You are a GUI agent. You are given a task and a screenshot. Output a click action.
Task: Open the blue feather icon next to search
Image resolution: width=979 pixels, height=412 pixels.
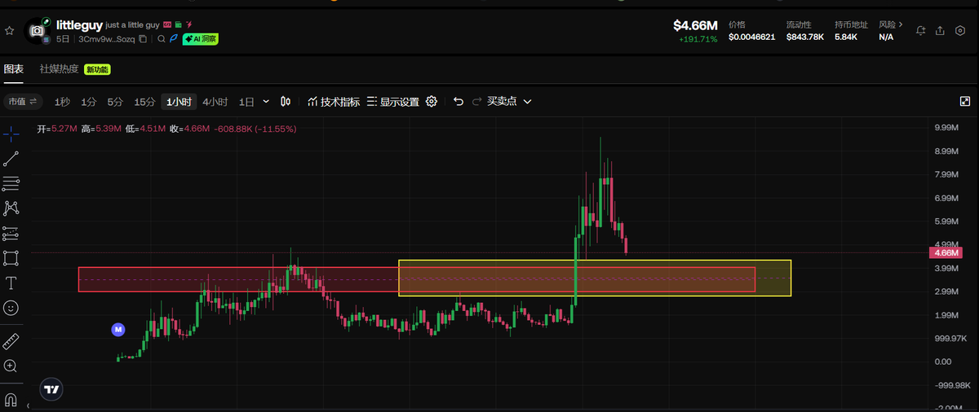174,38
